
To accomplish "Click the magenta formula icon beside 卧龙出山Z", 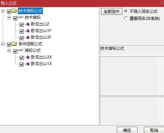I will tap(28, 24).
